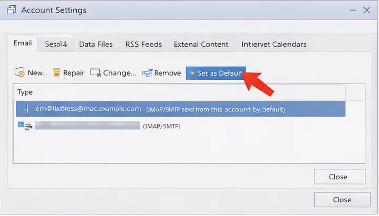Click the (IMAP/SMTP) label of second account
Viewport: 379px width, 216px height.
(161, 126)
